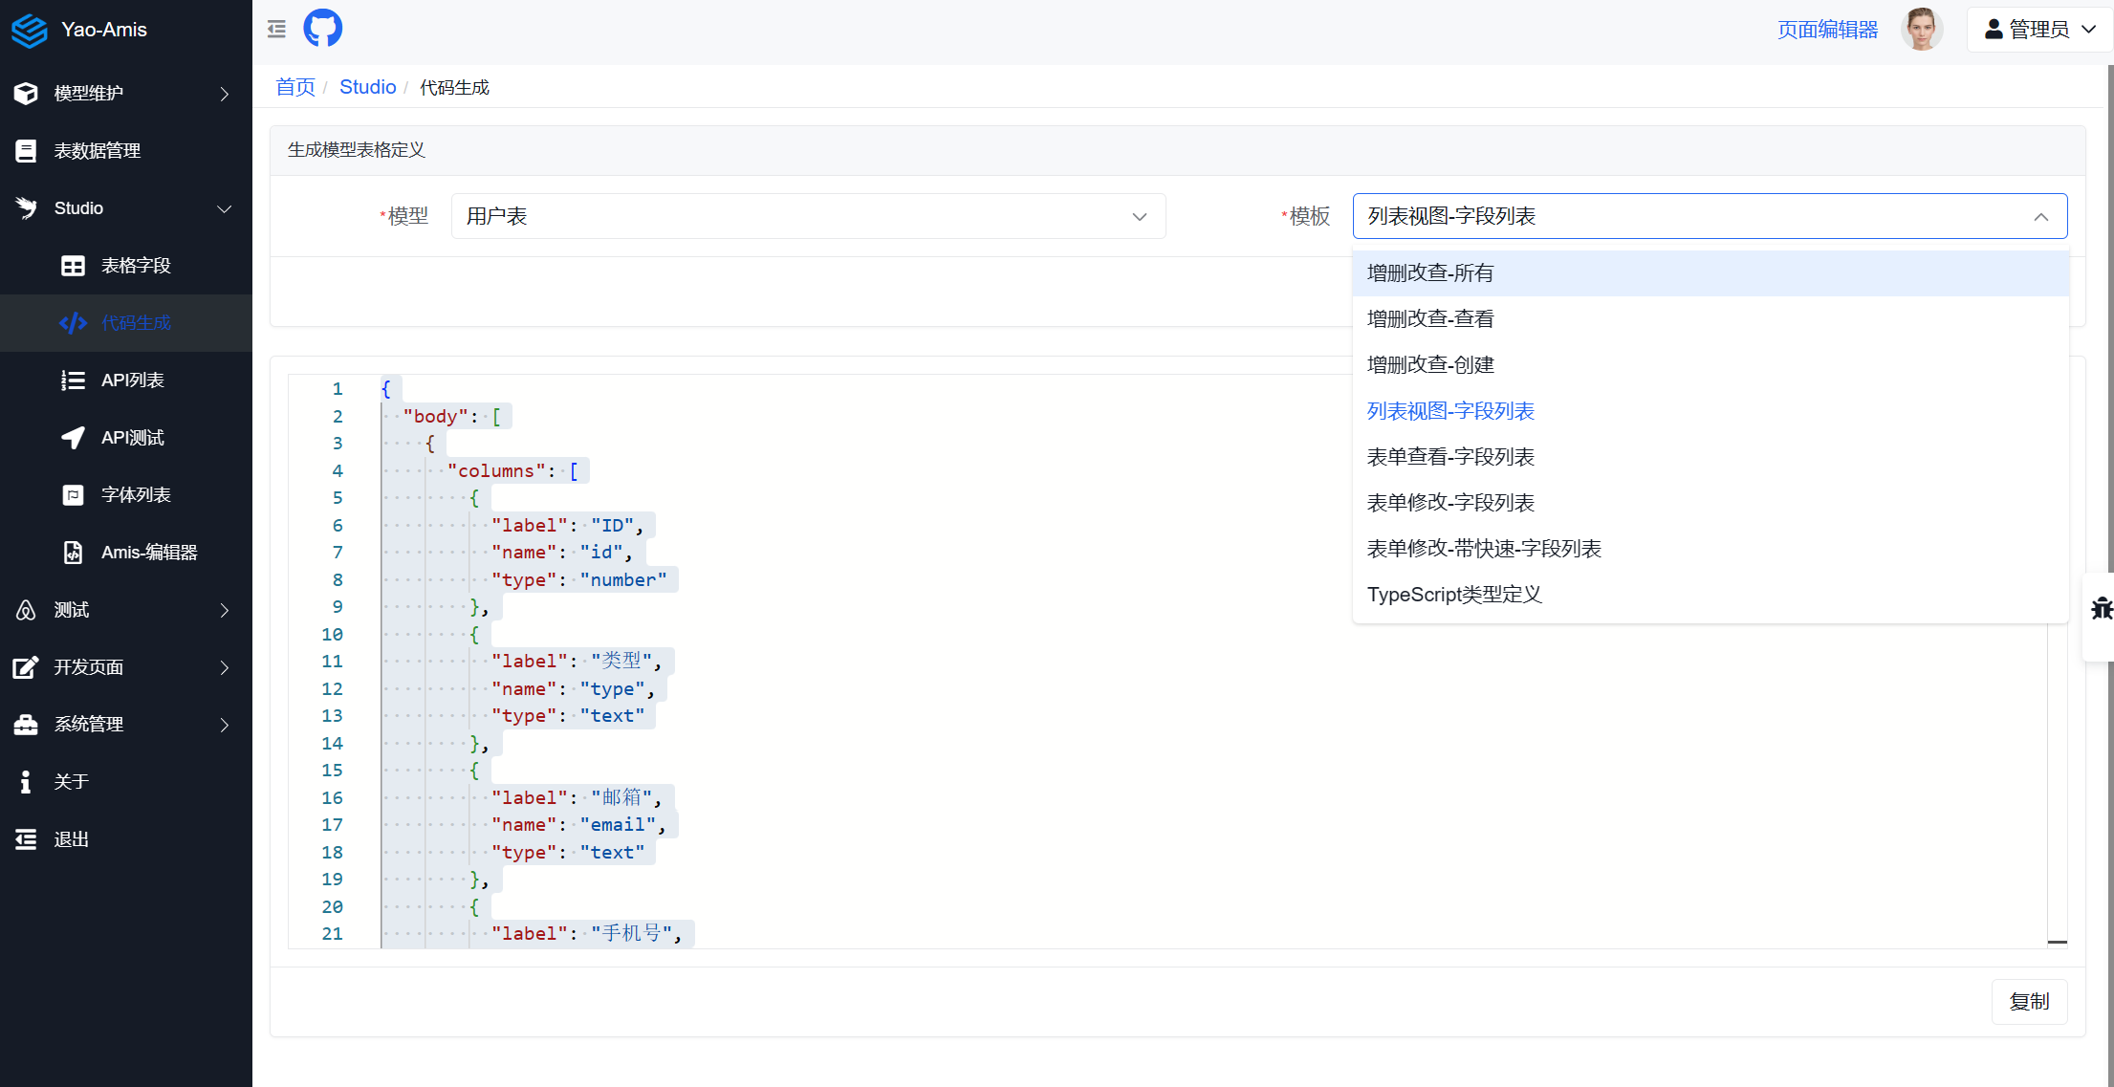
Task: Expand the 系统管理 sidebar menu
Action: coord(124,725)
